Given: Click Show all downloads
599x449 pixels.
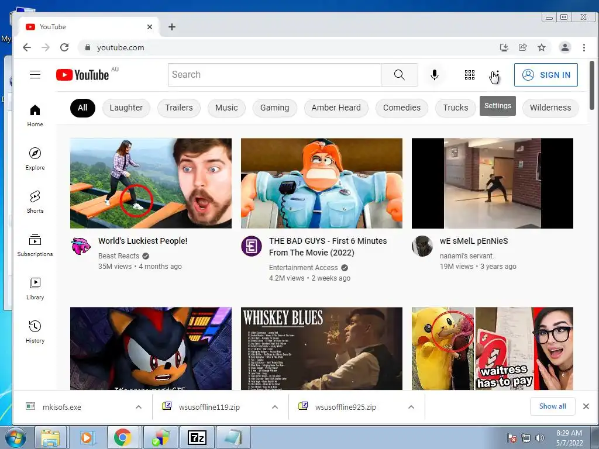Looking at the screenshot, I should (552, 406).
